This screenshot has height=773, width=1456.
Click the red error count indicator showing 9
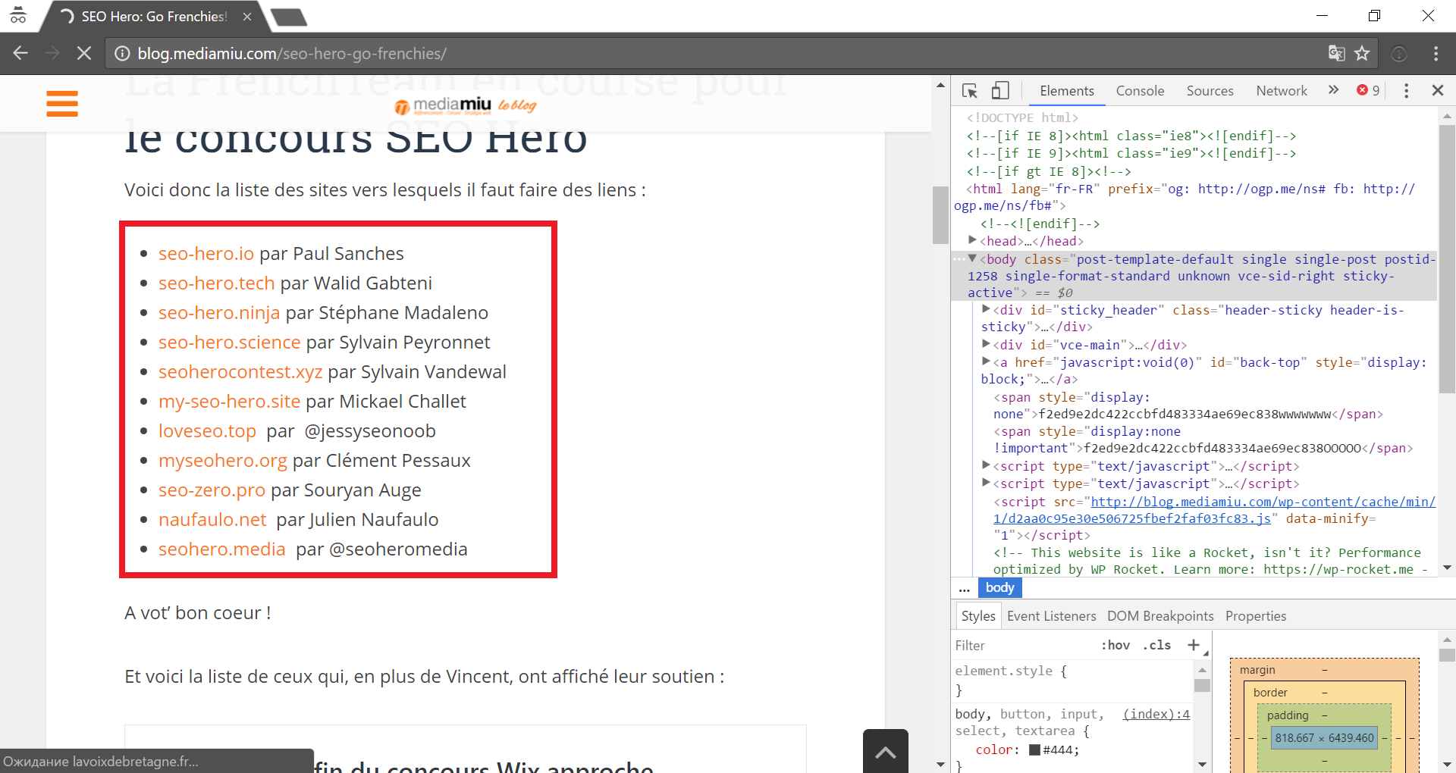coord(1368,90)
